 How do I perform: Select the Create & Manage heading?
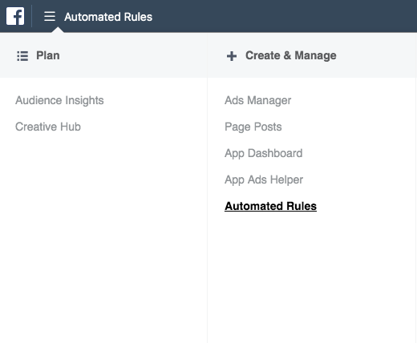click(291, 55)
